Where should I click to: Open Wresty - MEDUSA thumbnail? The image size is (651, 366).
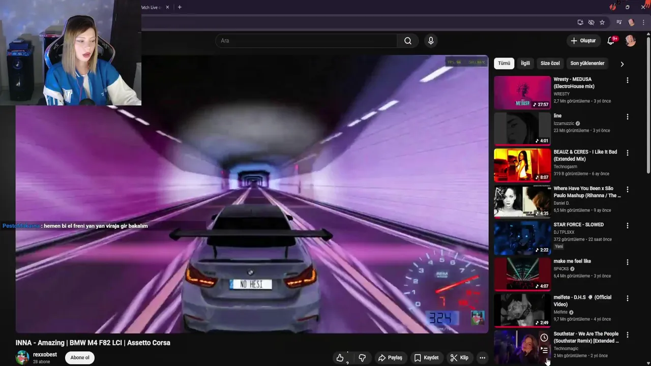pyautogui.click(x=522, y=93)
